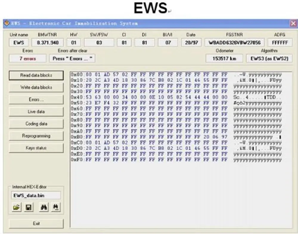
Task: Click the Press Errors message box
Action: point(72,58)
